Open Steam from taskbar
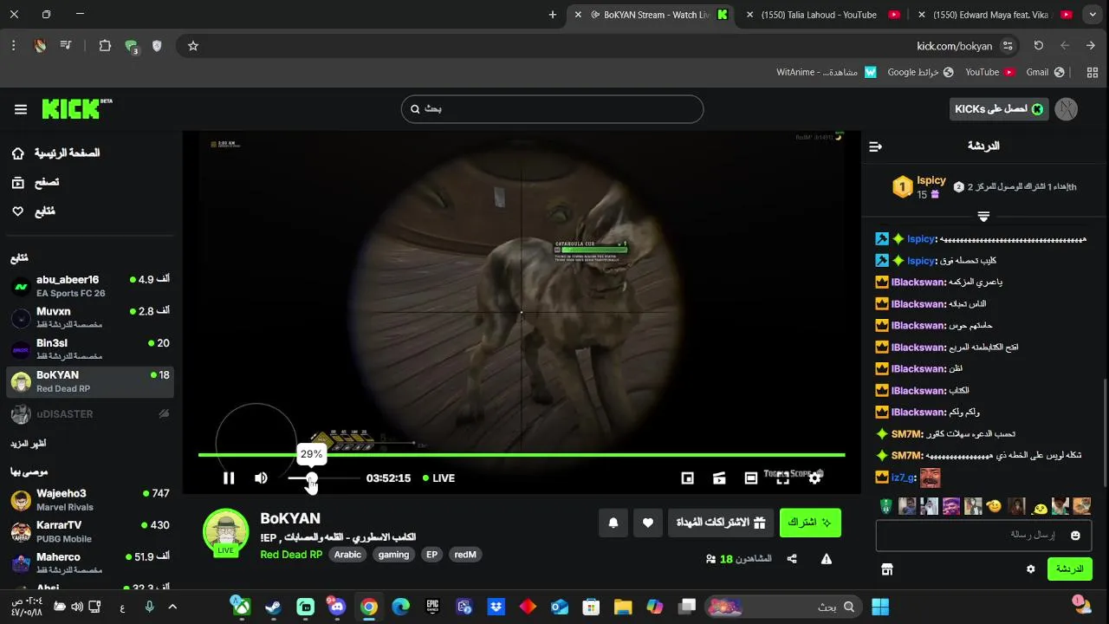The height and width of the screenshot is (624, 1109). click(x=273, y=608)
